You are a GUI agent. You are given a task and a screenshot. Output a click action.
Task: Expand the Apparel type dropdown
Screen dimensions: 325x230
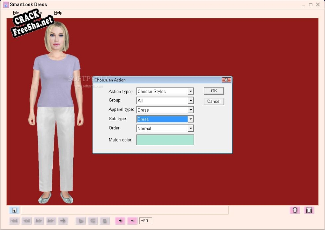191,110
